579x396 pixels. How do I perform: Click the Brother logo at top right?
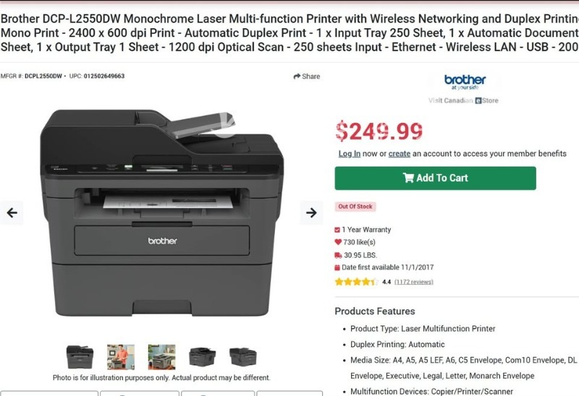point(465,82)
